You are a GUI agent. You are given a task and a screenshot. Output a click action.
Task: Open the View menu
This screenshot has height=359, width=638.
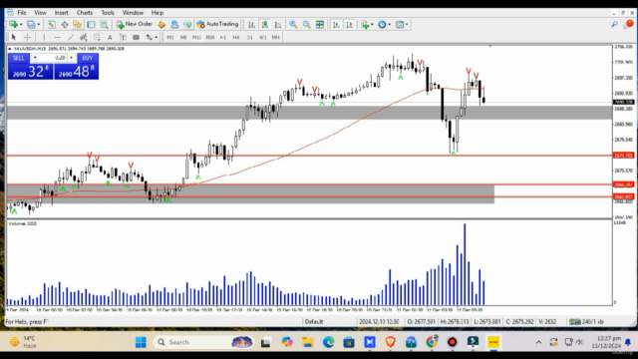(x=40, y=13)
